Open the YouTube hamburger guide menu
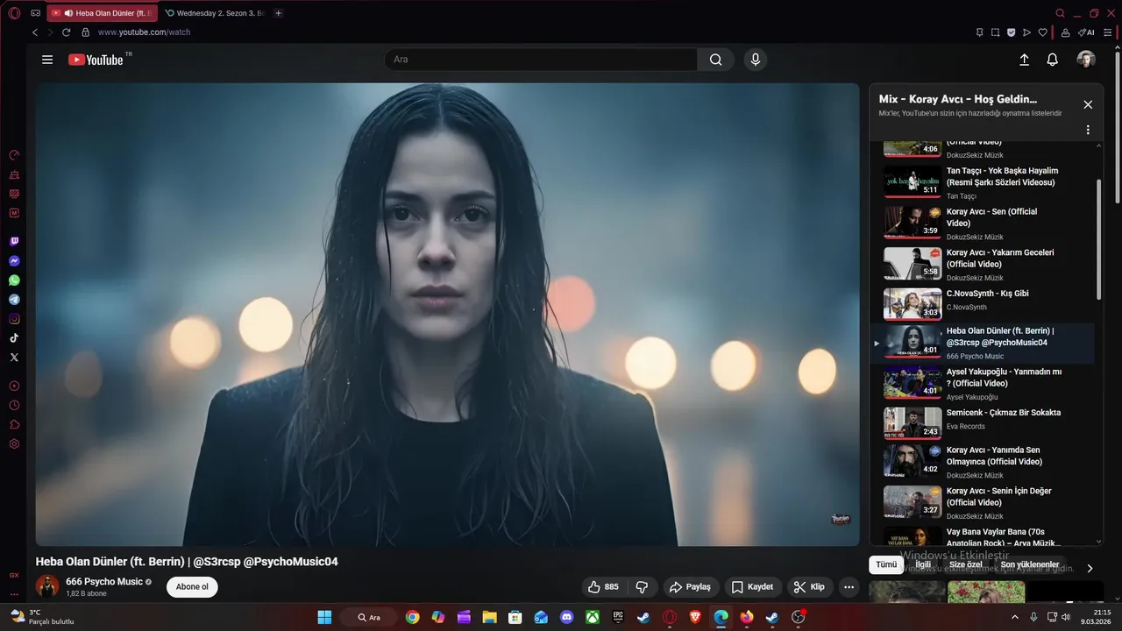 coord(47,60)
